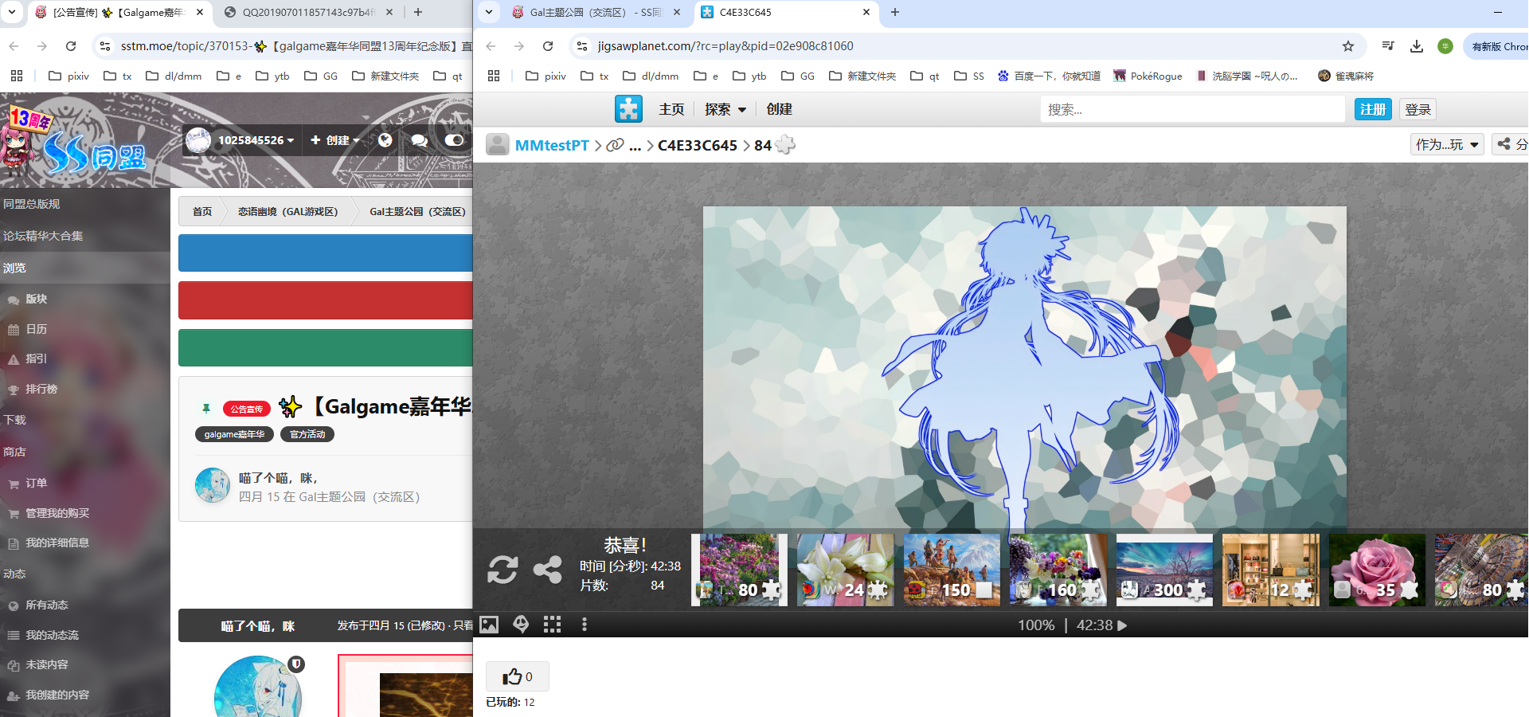Open the MMtestPT user link
The height and width of the screenshot is (717, 1529).
pos(552,145)
